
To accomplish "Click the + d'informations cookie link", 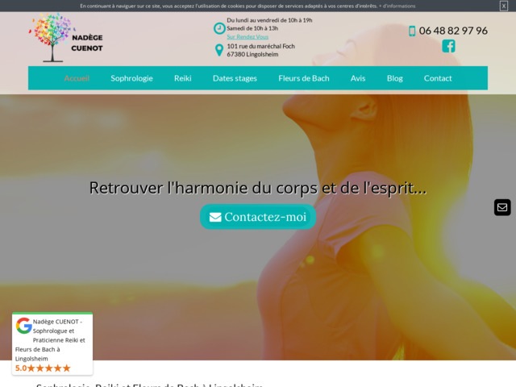I will tap(397, 6).
